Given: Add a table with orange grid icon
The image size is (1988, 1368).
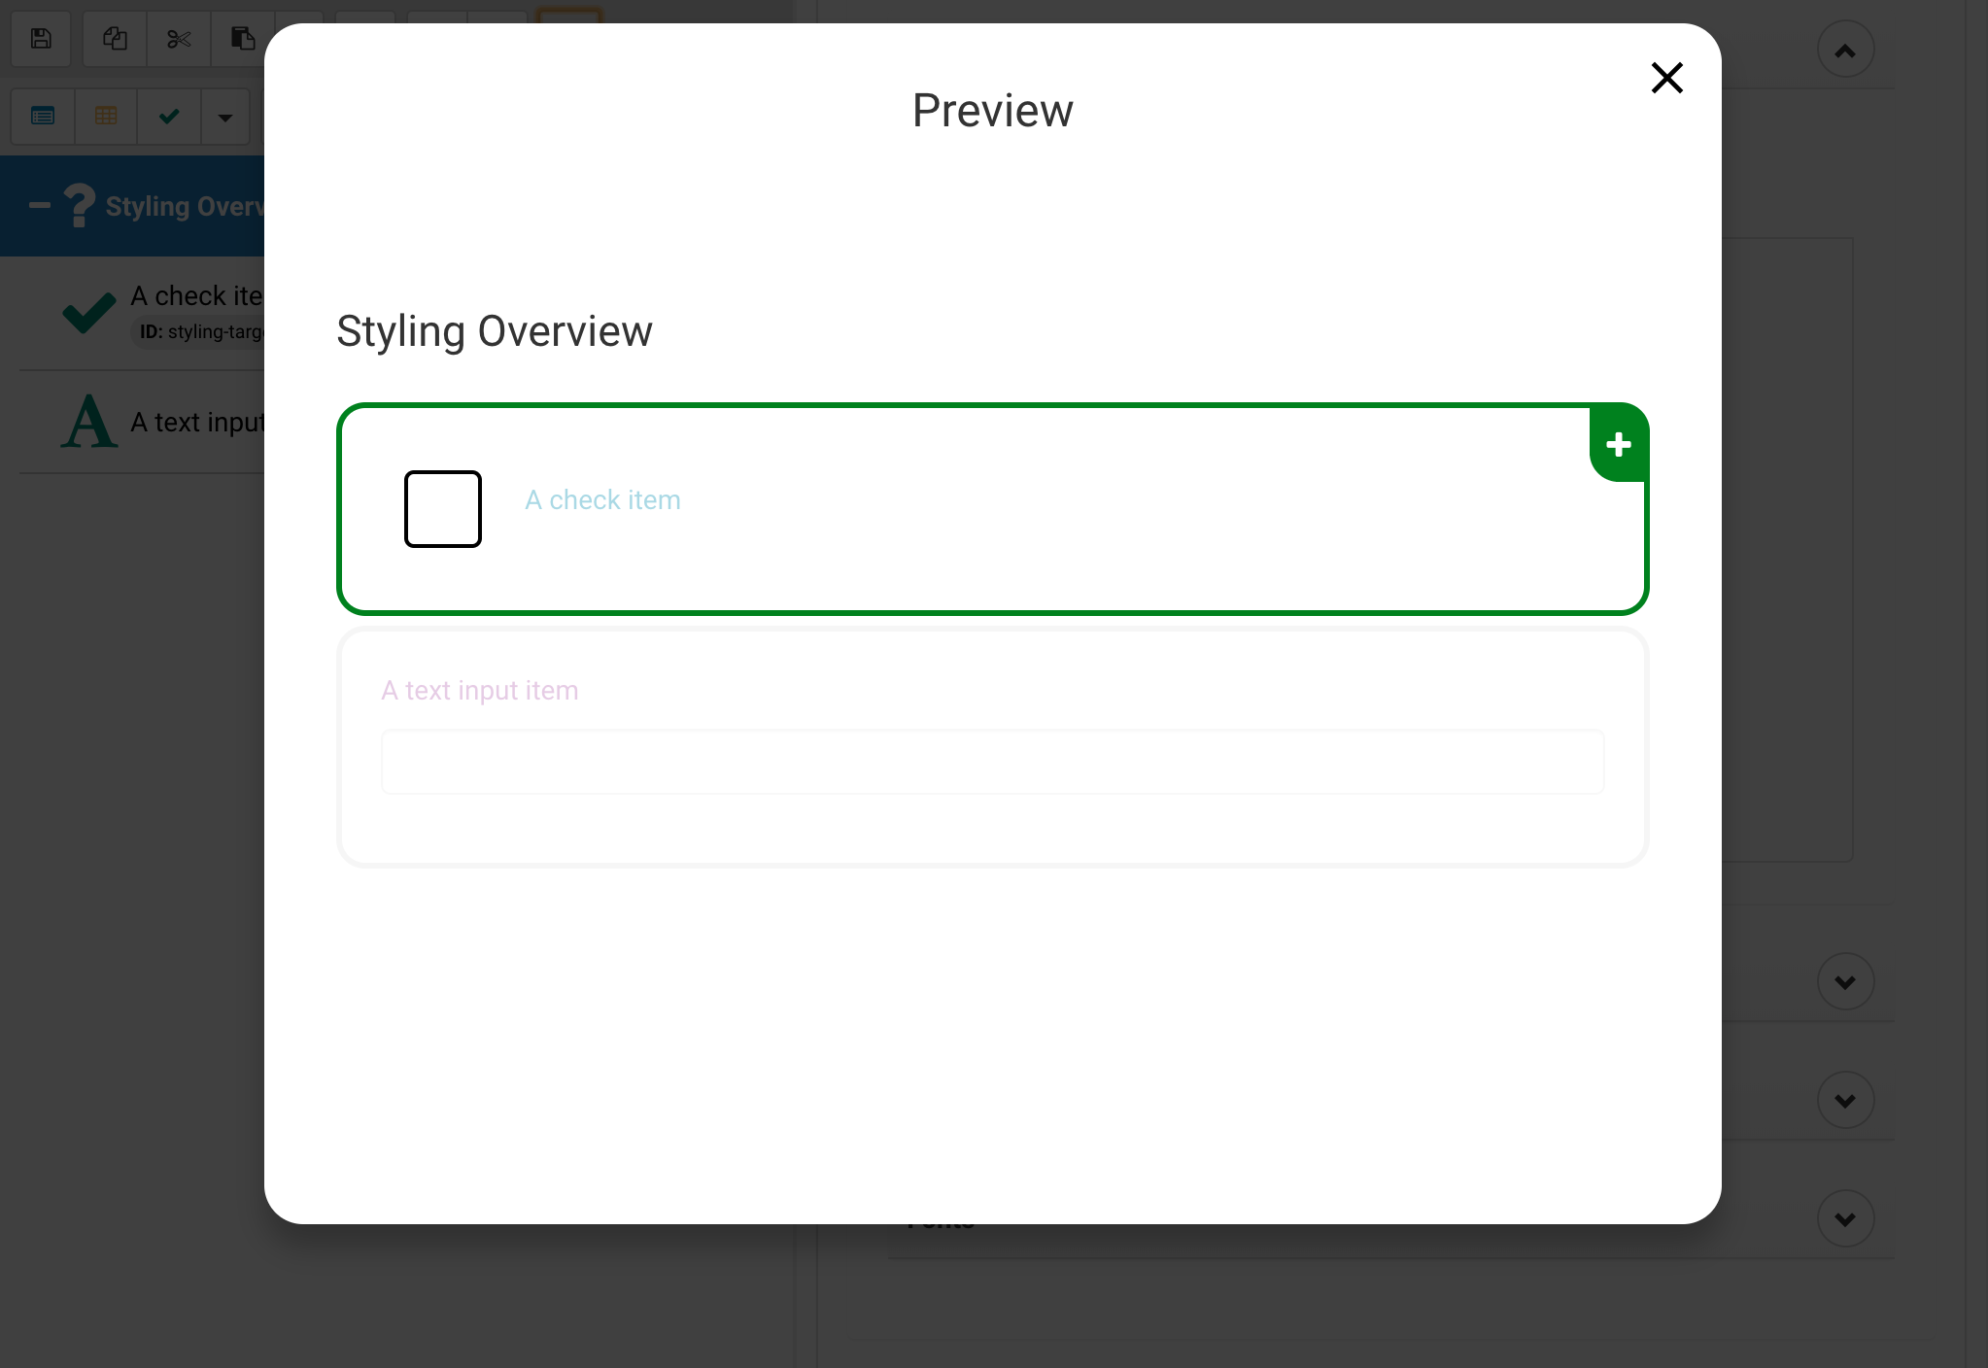Looking at the screenshot, I should [106, 117].
